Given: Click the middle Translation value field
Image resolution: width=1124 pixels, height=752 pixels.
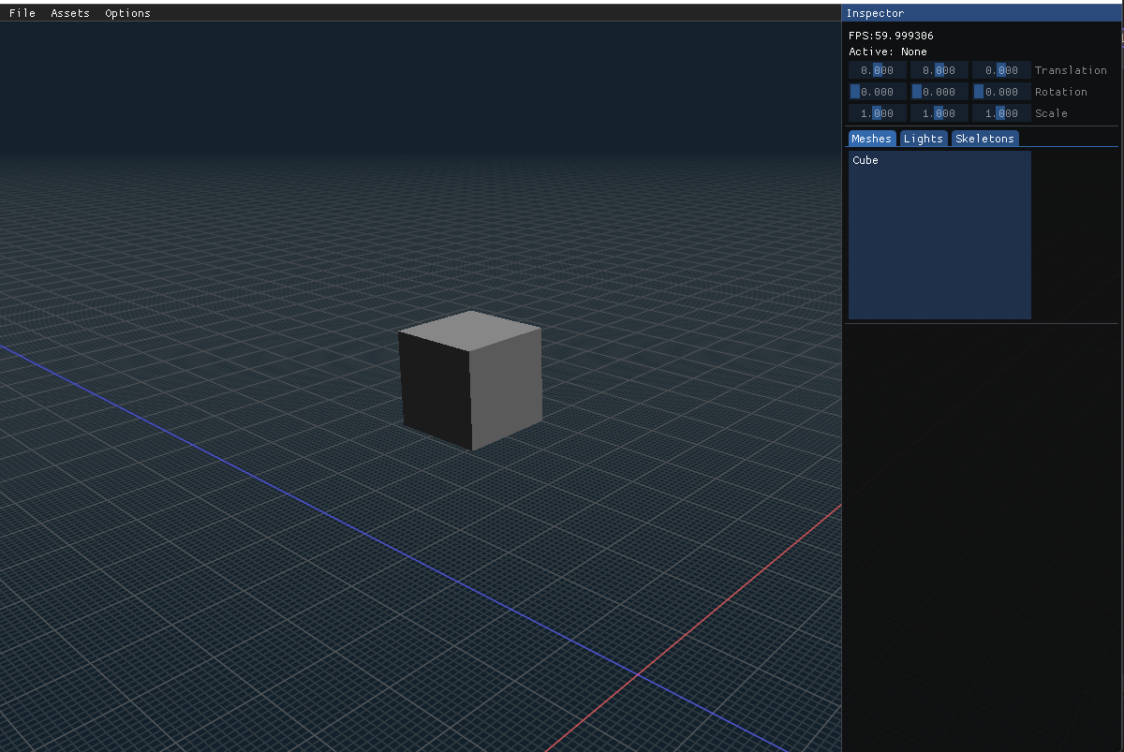Looking at the screenshot, I should [x=939, y=69].
